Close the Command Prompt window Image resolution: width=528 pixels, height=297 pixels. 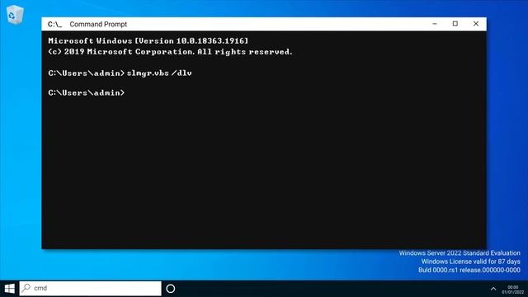click(x=476, y=24)
